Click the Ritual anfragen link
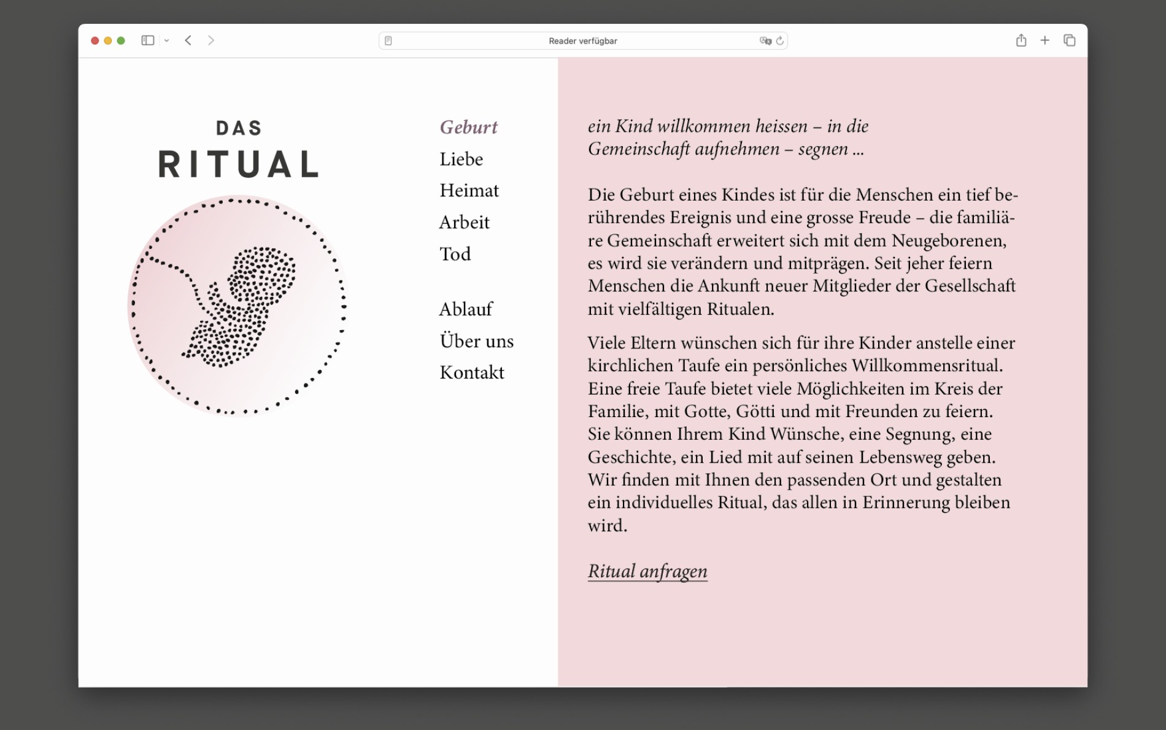 [x=647, y=571]
